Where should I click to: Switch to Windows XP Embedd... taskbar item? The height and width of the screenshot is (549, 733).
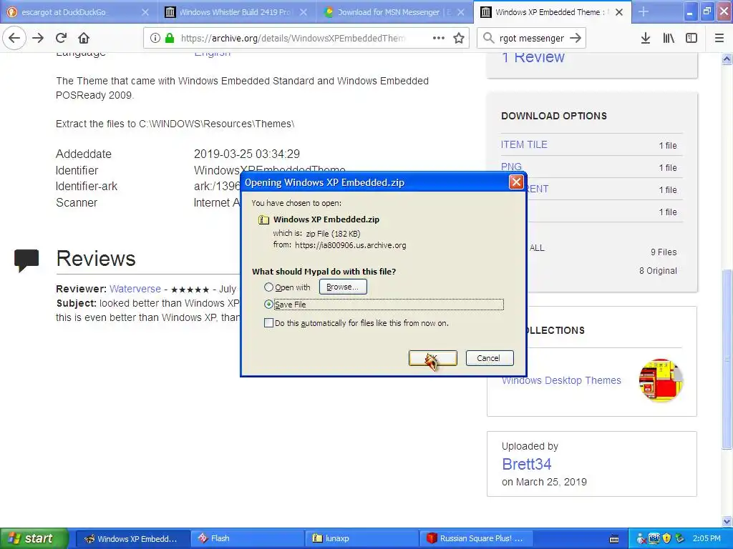[x=132, y=539]
